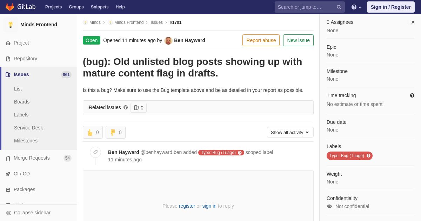Viewport: 421px width, 221px height.
Task: Open Help in the top navigation
Action: pyautogui.click(x=120, y=7)
